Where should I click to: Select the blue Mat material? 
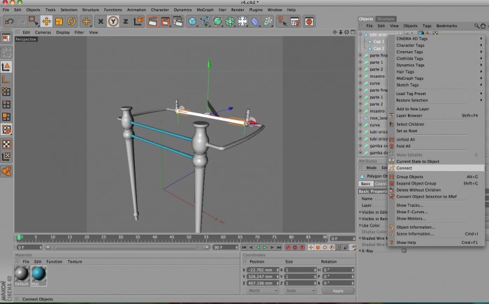click(x=38, y=275)
